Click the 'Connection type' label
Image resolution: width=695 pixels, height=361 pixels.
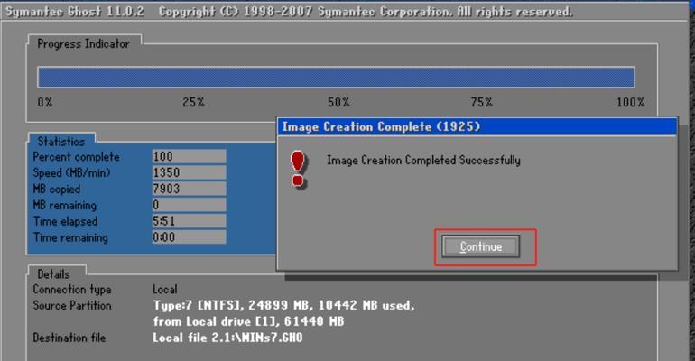[x=72, y=289]
